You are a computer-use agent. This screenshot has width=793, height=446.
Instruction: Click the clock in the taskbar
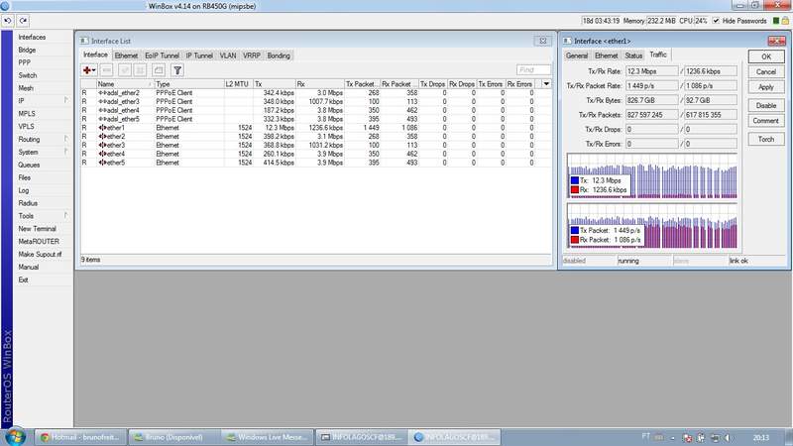point(760,437)
